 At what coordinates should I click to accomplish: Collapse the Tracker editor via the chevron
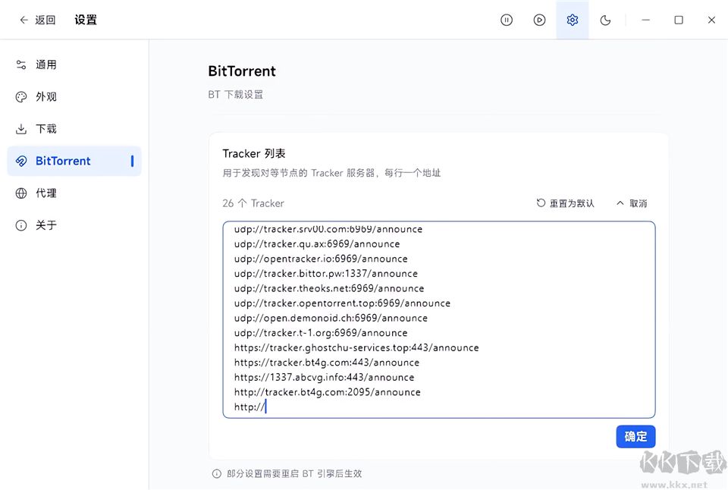pyautogui.click(x=622, y=203)
